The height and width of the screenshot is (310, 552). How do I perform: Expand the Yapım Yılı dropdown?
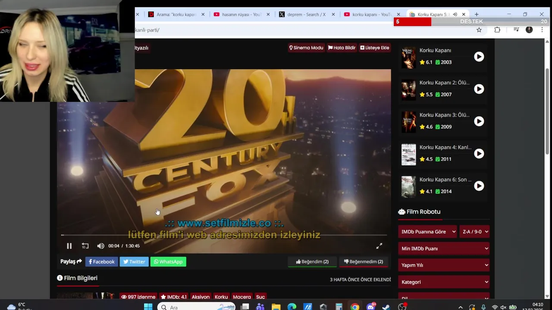[444, 265]
